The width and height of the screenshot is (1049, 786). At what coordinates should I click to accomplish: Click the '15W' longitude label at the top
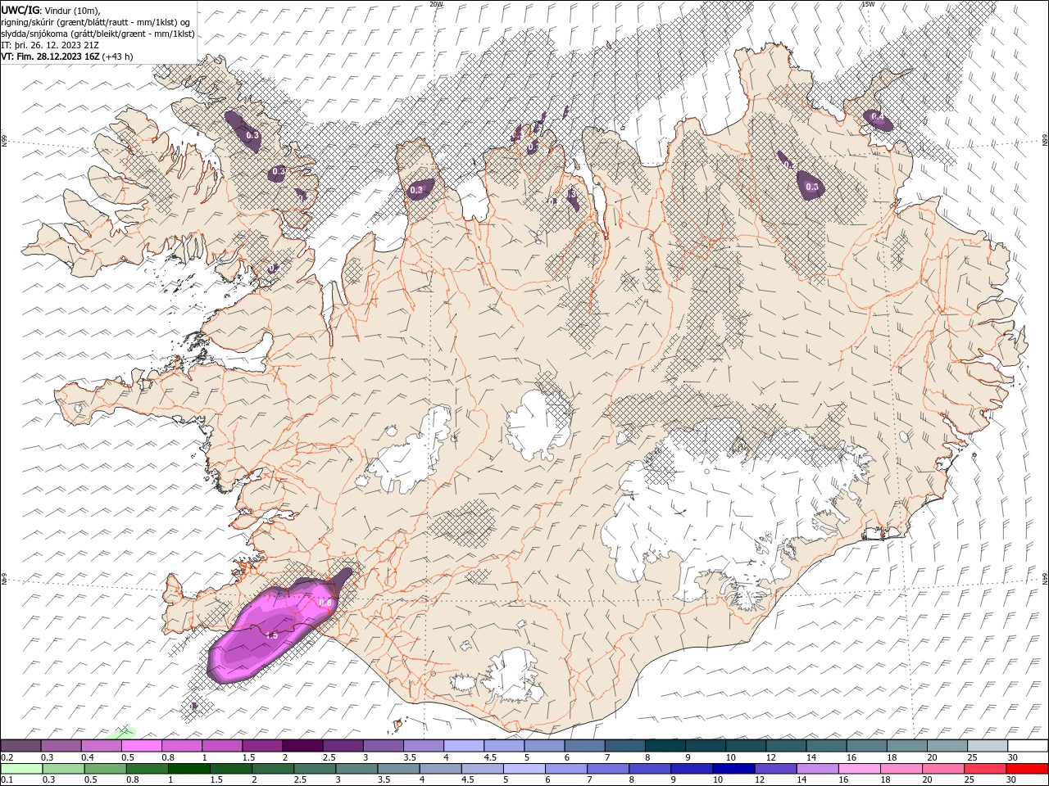coord(868,4)
